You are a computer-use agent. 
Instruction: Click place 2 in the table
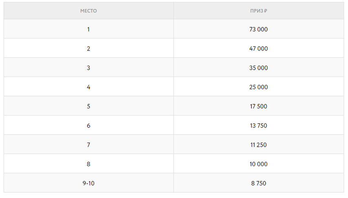pyautogui.click(x=88, y=48)
